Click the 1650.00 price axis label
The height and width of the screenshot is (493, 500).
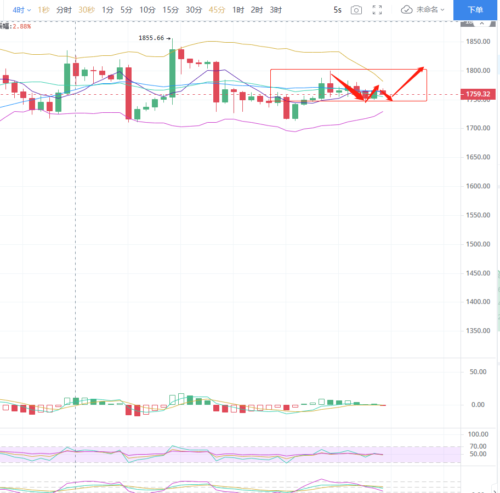pos(478,157)
